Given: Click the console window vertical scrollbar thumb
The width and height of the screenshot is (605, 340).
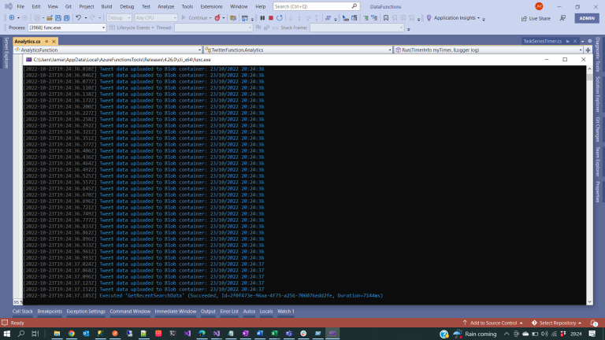Looking at the screenshot, I should coord(589,76).
